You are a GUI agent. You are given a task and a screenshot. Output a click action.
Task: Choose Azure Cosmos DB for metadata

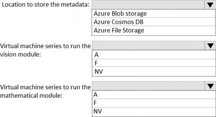point(119,22)
